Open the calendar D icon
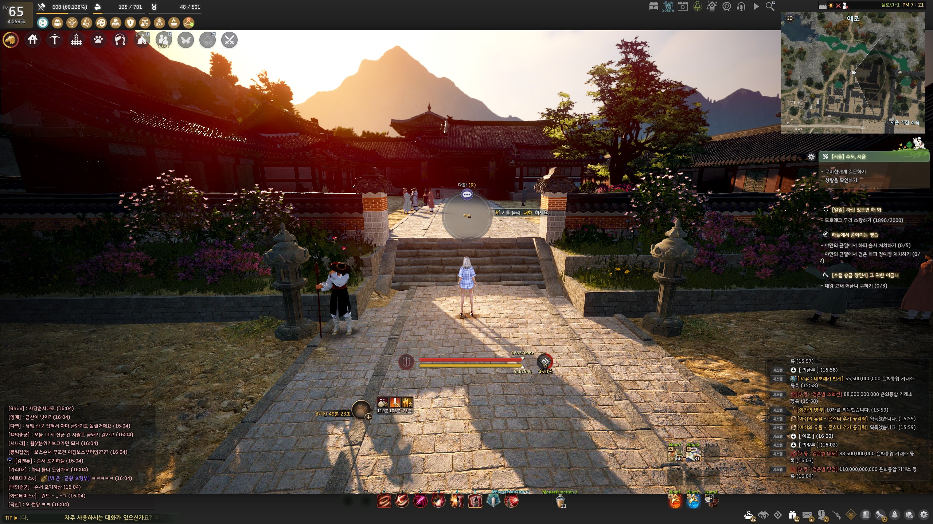The width and height of the screenshot is (933, 524). click(x=683, y=6)
